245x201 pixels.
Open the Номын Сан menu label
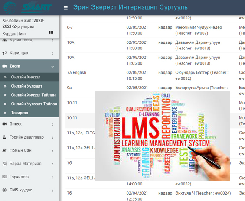(x=20, y=150)
